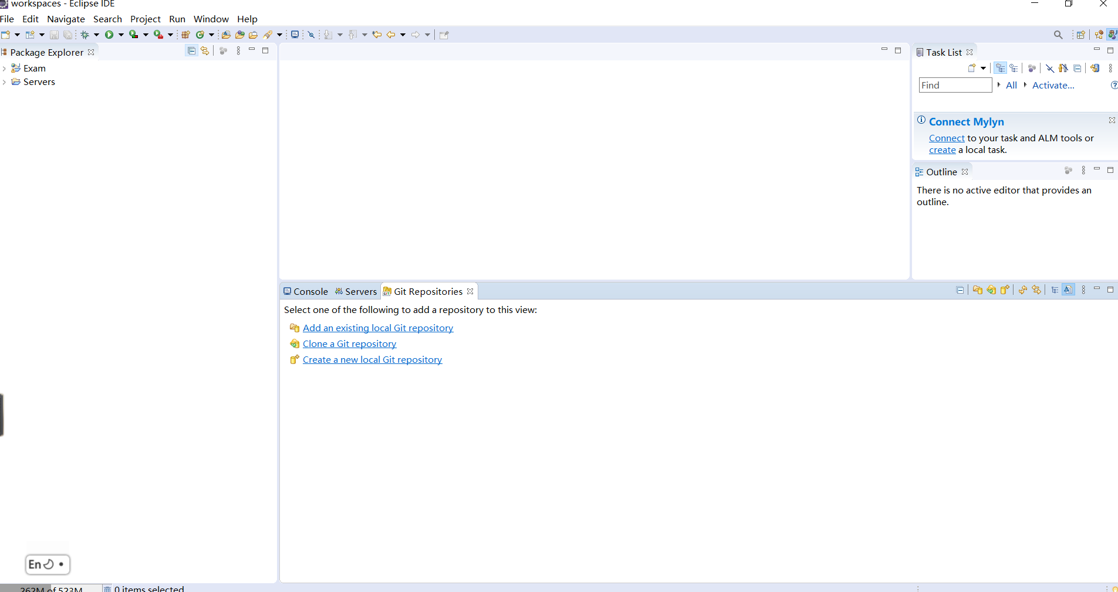Viewport: 1118px width, 592px height.
Task: Switch Task List to Scheduled presentation
Action: point(1014,68)
